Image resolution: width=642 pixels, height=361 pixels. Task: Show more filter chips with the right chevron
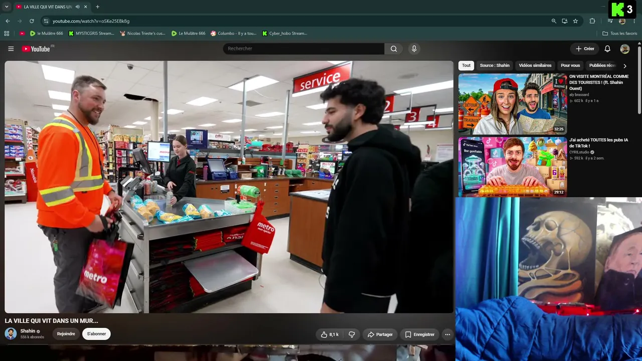pyautogui.click(x=624, y=66)
